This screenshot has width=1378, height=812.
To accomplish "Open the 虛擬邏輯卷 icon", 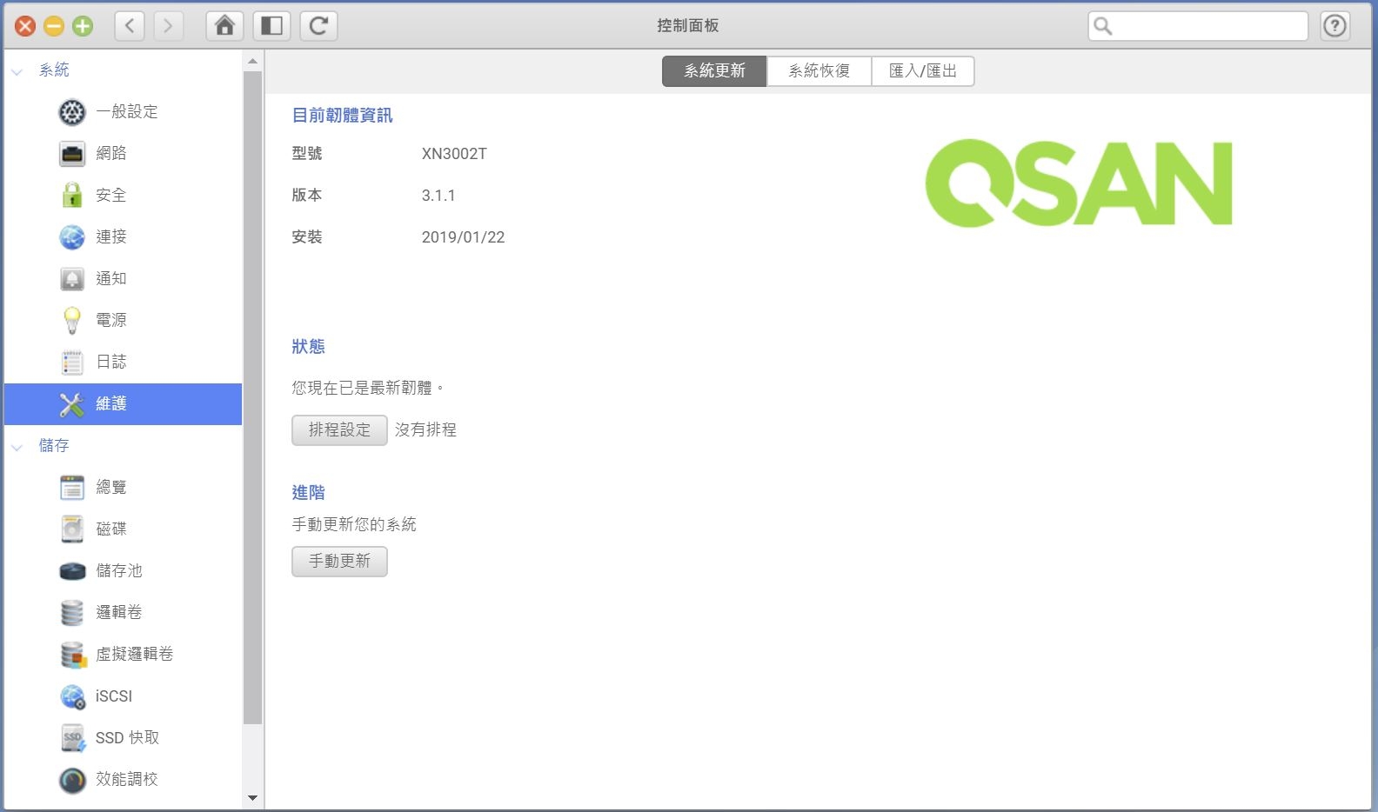I will (73, 655).
